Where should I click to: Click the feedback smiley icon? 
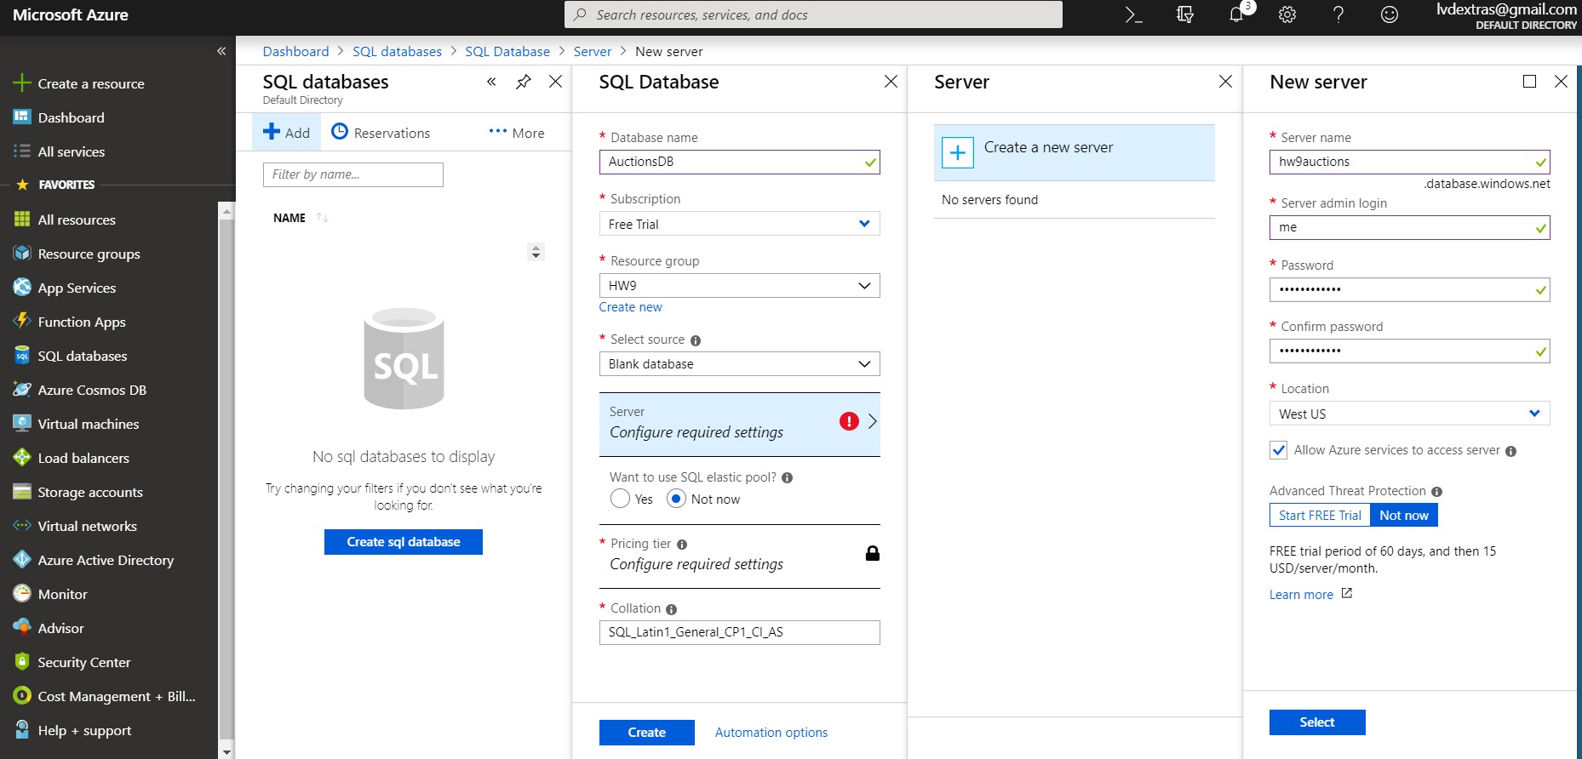coord(1389,14)
